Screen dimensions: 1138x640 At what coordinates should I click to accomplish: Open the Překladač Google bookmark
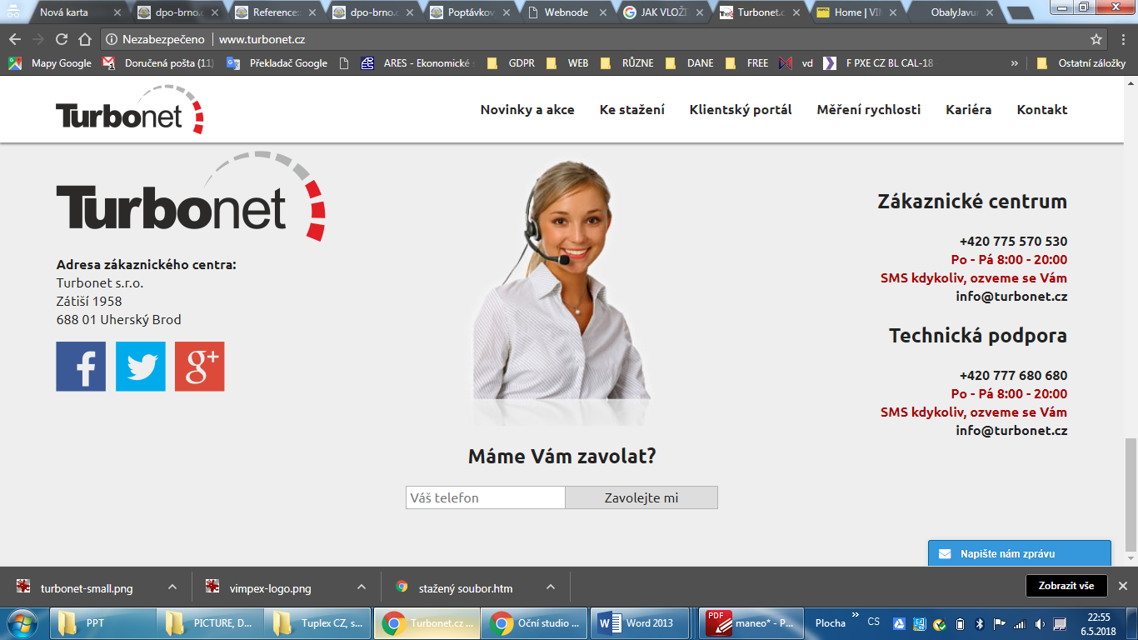point(277,63)
